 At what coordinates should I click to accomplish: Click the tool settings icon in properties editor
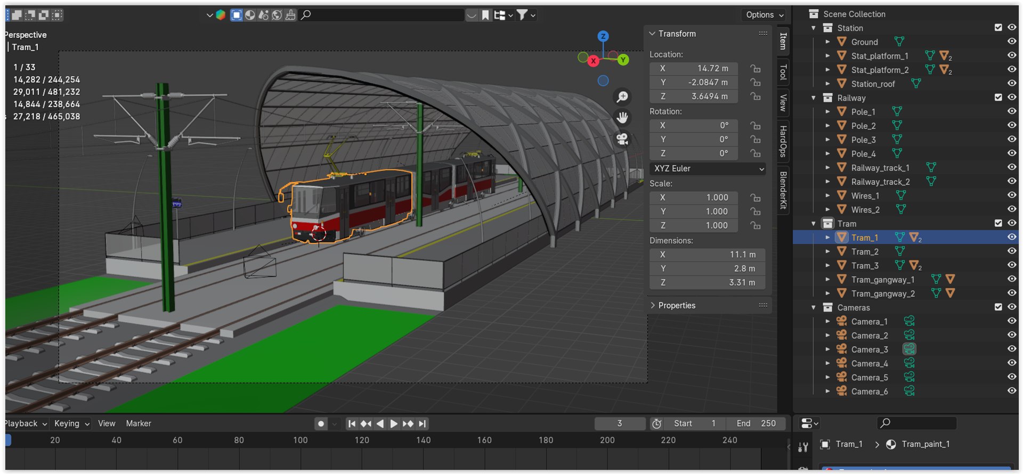803,447
